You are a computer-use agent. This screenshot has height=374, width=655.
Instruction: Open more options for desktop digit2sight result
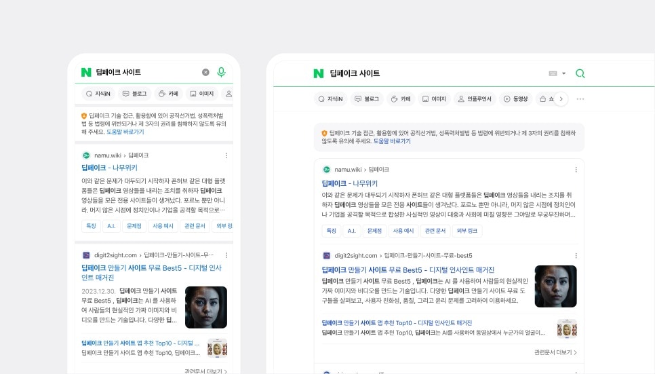[576, 256]
